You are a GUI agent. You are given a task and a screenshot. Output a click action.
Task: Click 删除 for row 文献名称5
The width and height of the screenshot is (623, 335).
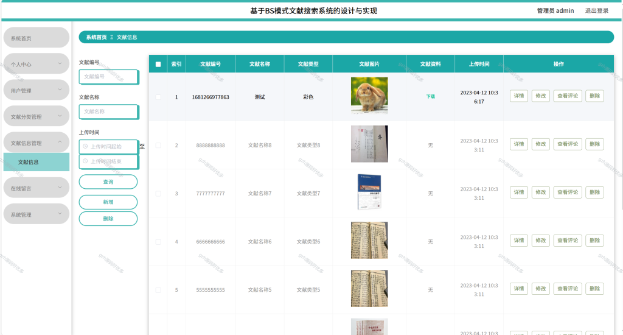point(595,289)
